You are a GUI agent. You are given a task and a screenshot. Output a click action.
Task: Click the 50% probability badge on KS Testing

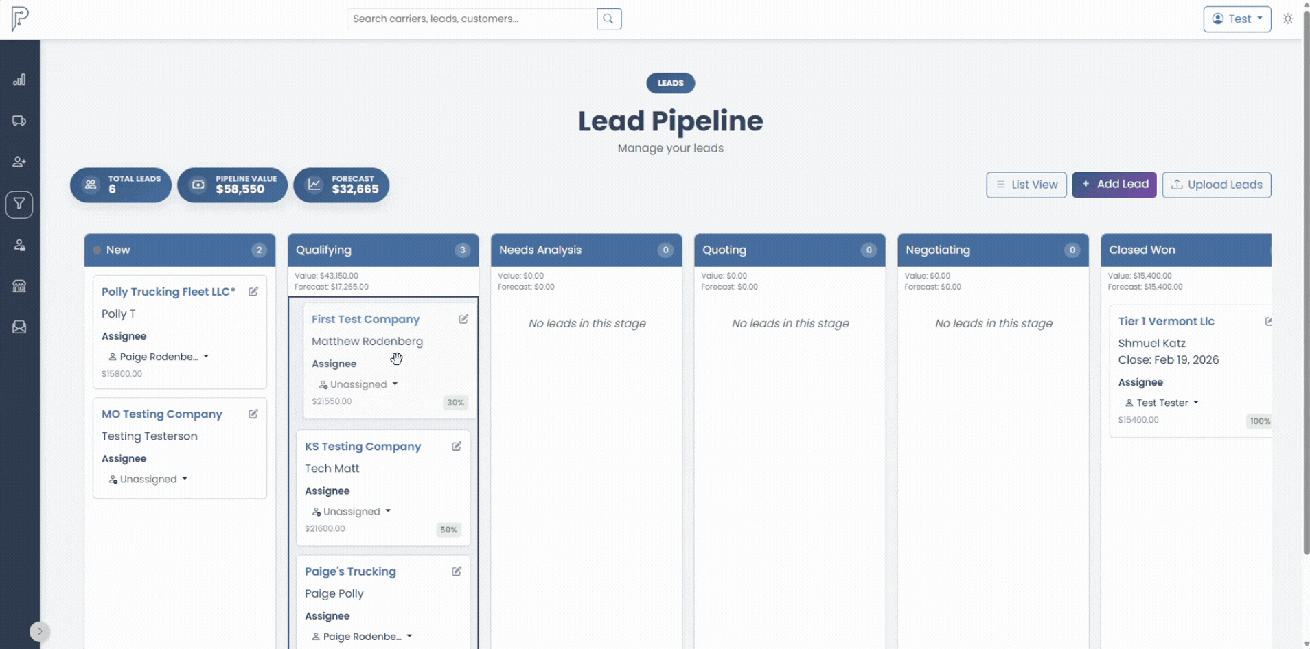click(449, 529)
